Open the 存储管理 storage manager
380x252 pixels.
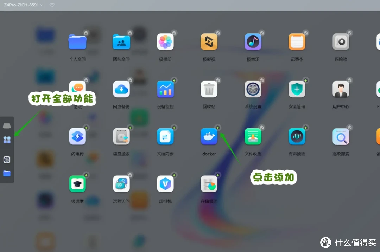pos(209,184)
